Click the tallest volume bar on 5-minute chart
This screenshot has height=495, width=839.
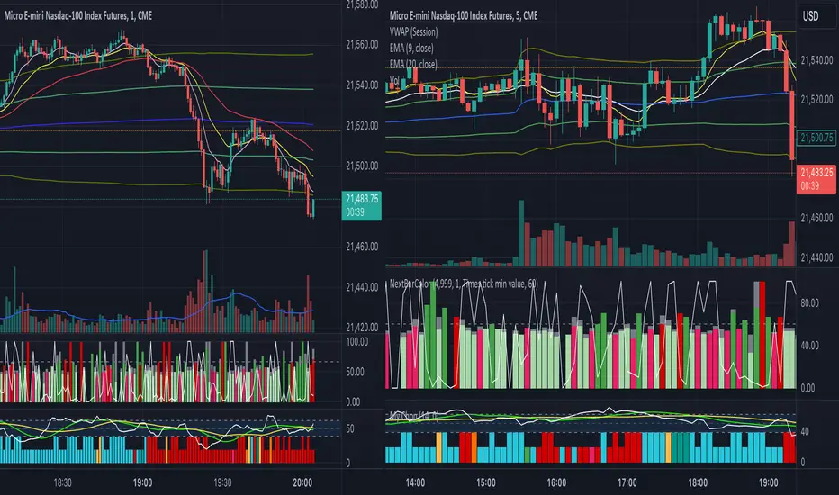tap(520, 233)
